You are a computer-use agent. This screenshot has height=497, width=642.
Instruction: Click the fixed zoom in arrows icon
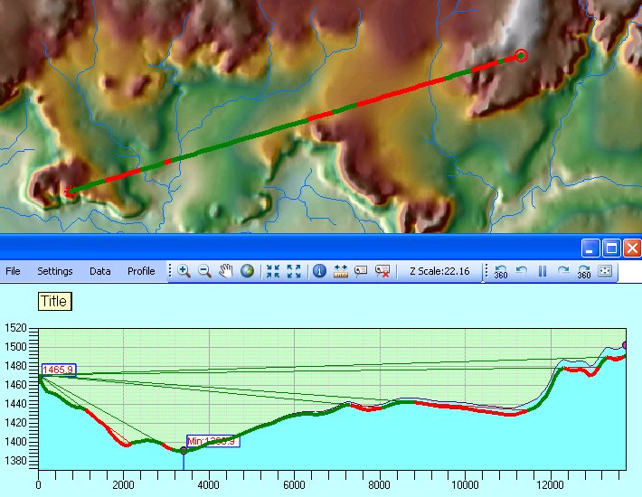[273, 270]
